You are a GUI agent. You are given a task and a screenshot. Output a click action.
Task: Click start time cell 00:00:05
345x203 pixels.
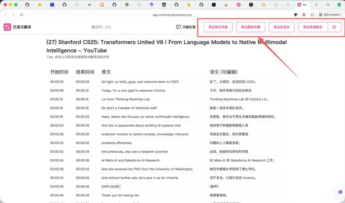(57, 82)
